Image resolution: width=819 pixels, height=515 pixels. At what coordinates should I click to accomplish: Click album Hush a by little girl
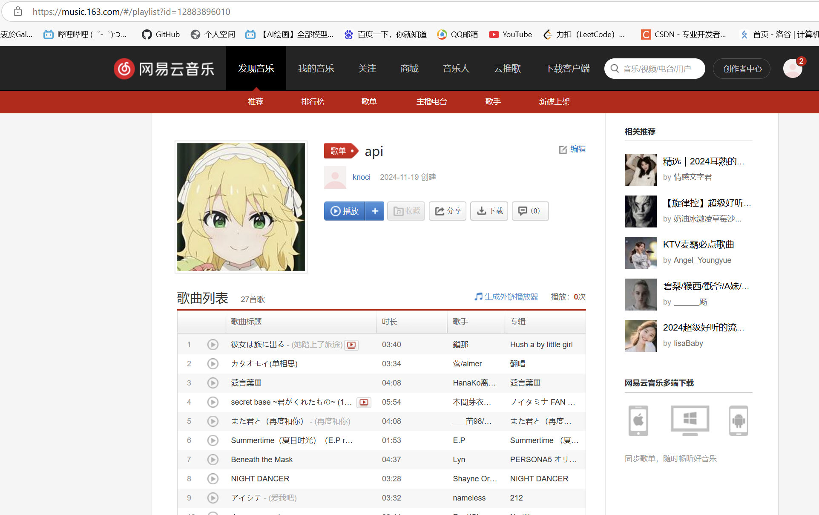(541, 345)
